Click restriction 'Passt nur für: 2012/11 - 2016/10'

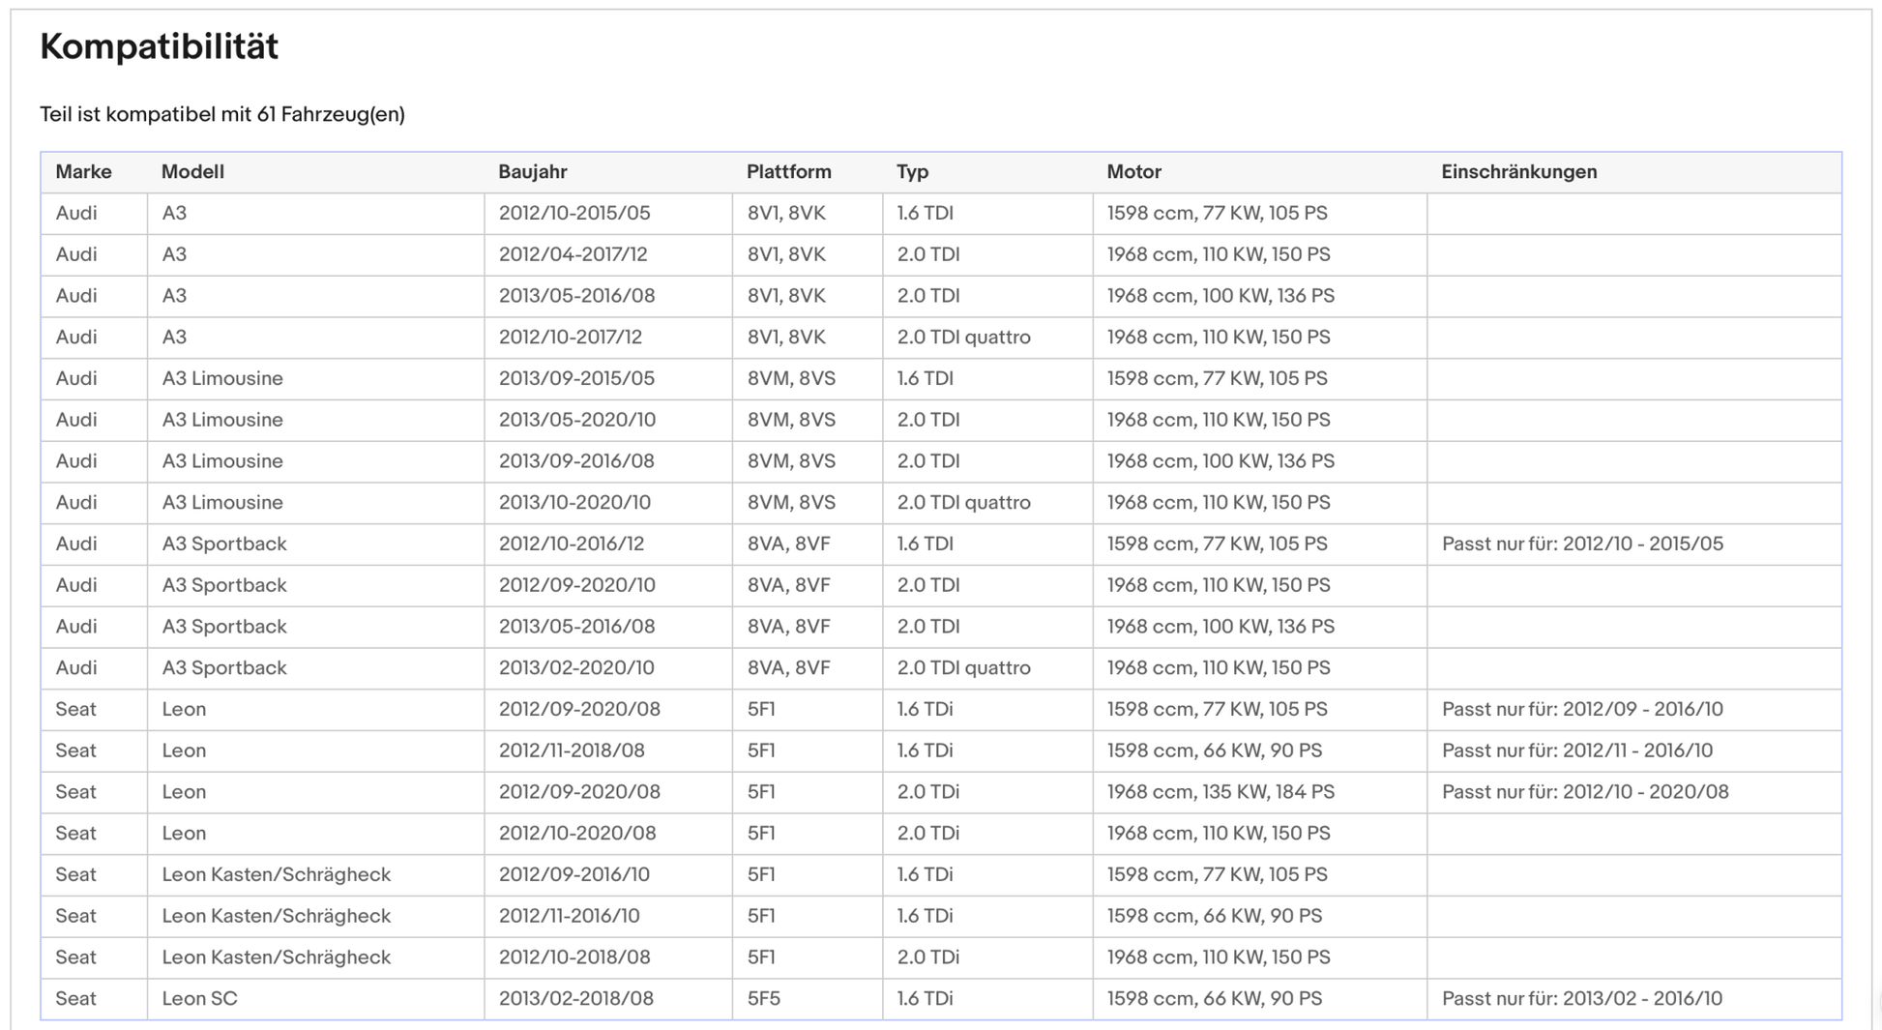click(x=1576, y=750)
